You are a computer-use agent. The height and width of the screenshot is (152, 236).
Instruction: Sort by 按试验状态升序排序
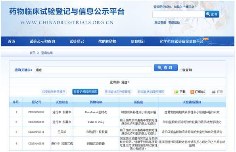(x=118, y=92)
